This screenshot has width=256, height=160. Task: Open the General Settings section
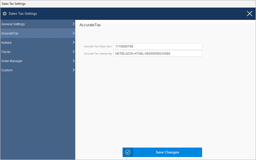click(38, 24)
